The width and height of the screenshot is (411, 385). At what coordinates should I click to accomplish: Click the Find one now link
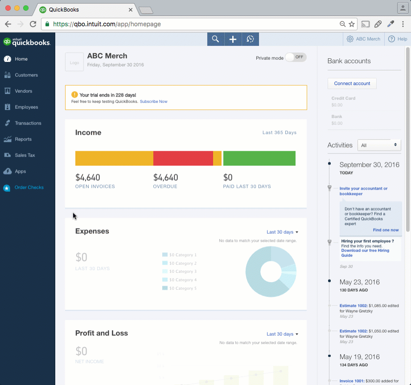(x=386, y=230)
